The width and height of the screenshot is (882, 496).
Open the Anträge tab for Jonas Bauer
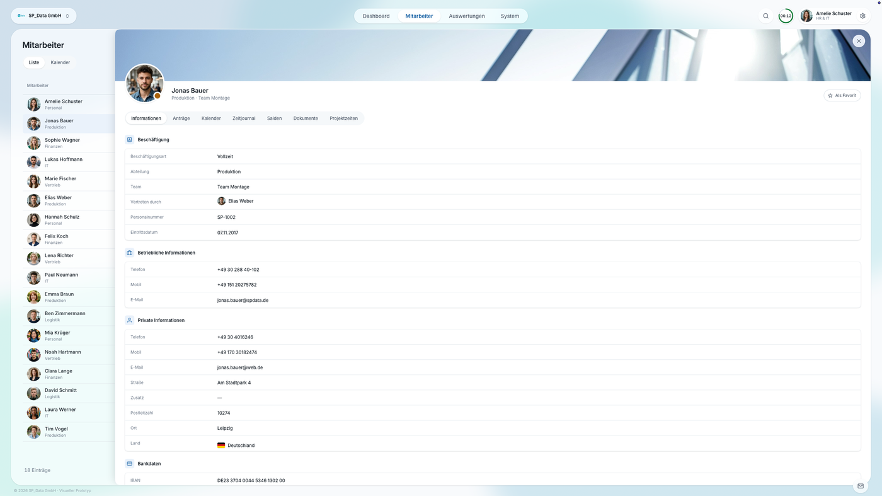(x=181, y=118)
